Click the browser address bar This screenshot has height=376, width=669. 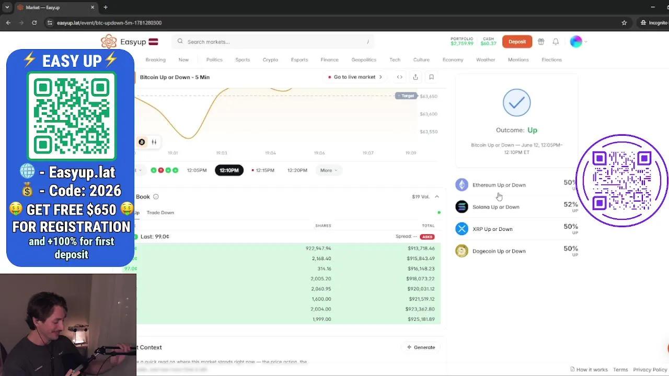[x=334, y=23]
